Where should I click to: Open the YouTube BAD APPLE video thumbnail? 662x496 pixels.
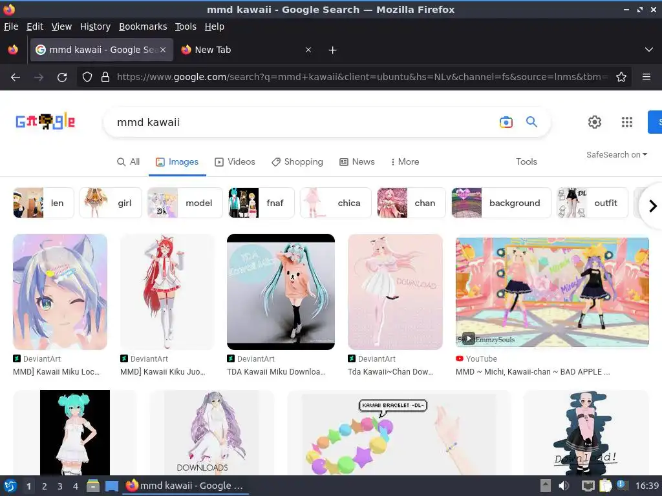coord(552,292)
